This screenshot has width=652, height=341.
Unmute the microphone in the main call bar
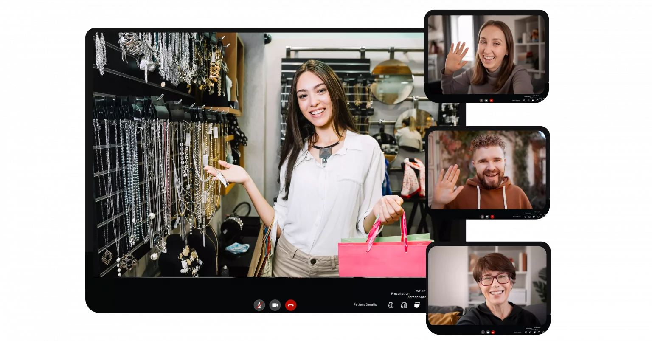(x=259, y=305)
